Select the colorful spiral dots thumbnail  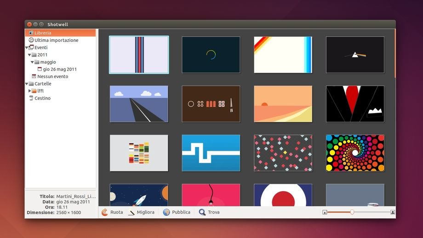[x=355, y=153]
